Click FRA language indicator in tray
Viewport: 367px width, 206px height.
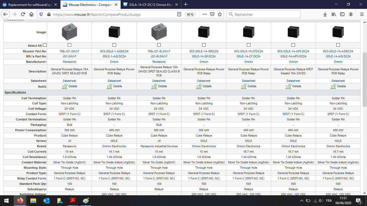[x=329, y=201]
